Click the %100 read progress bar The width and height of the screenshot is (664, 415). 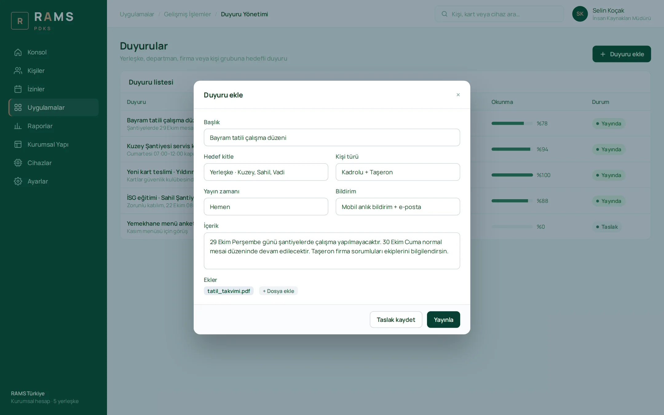pyautogui.click(x=512, y=175)
